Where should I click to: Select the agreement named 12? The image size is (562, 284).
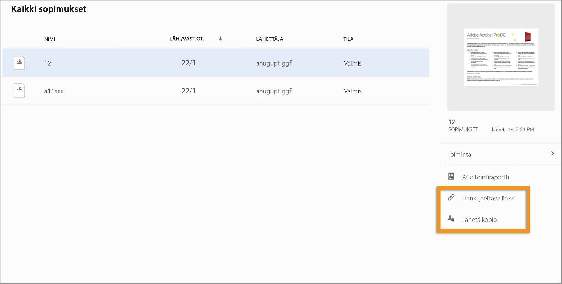[48, 63]
